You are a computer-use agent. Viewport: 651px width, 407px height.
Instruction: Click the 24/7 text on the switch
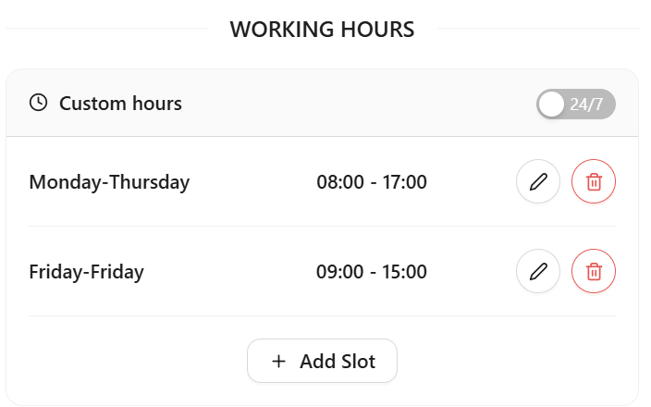tap(586, 105)
